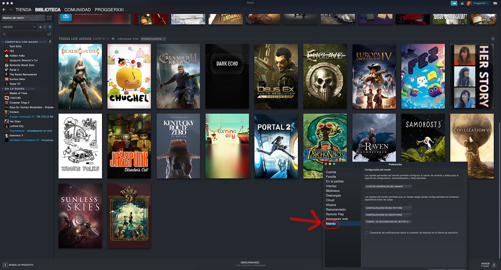Select Interfaz in Preferencias
Viewport: 501px width, 270px height.
coord(331,186)
